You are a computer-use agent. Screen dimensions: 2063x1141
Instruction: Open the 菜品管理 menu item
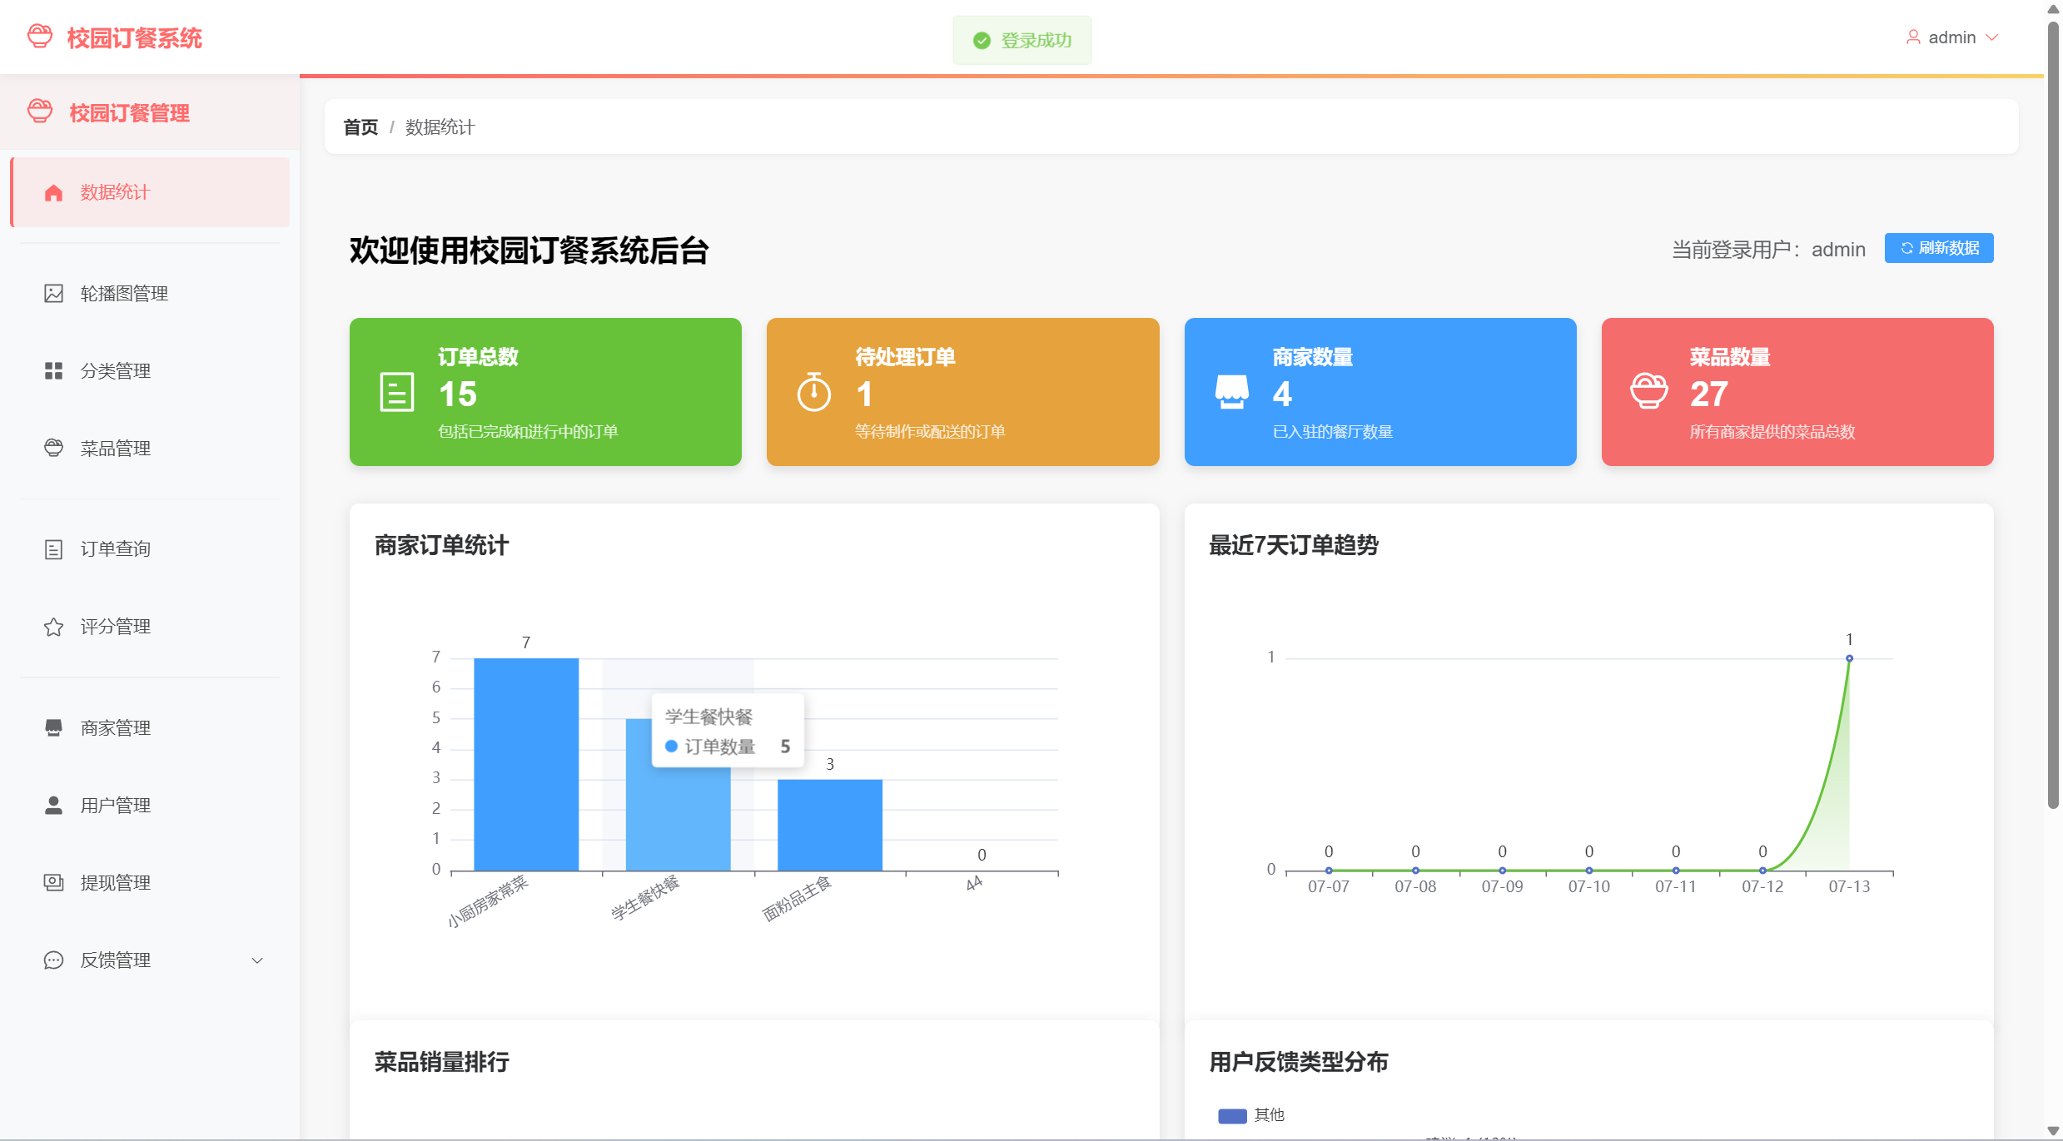coord(115,449)
